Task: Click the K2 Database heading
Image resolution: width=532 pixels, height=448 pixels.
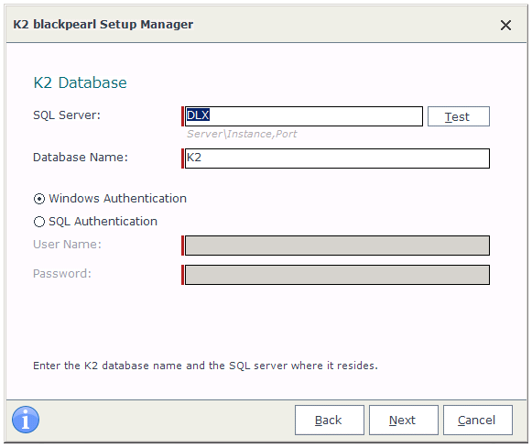Action: tap(80, 82)
